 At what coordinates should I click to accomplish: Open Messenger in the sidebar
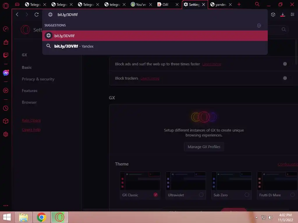[6, 73]
